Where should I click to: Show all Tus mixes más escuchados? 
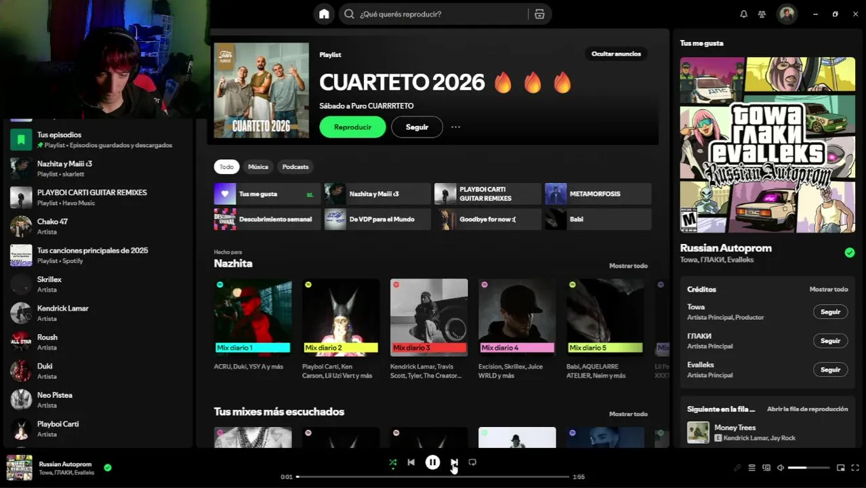click(628, 414)
